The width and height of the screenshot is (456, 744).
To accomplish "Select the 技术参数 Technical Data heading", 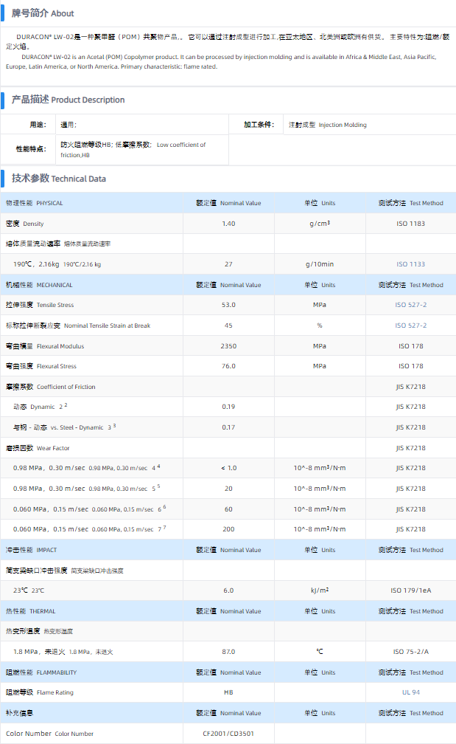I will [x=59, y=179].
